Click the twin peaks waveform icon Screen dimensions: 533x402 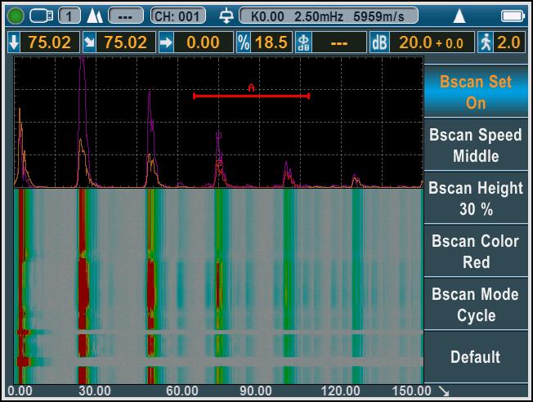tap(94, 16)
